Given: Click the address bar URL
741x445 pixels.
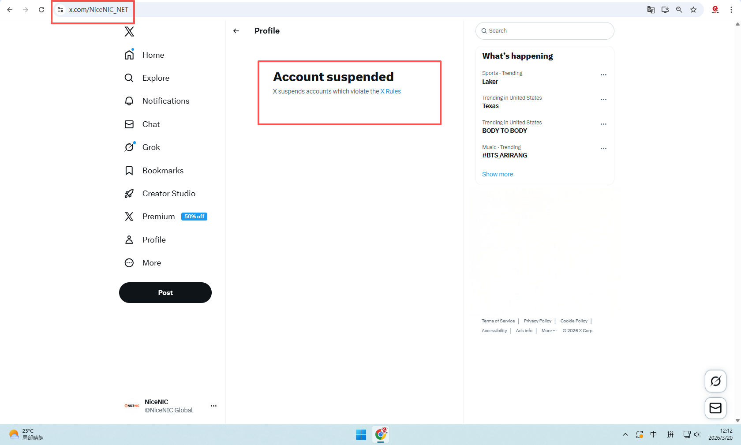Looking at the screenshot, I should (99, 10).
